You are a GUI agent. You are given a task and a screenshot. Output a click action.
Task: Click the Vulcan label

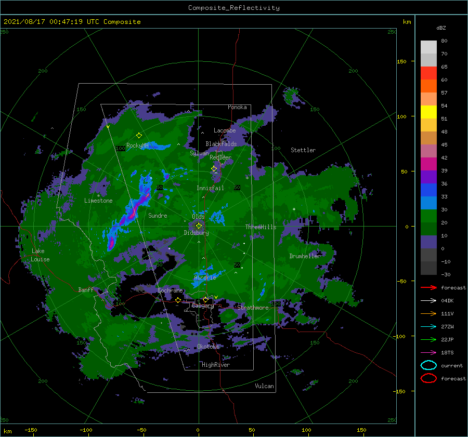click(264, 386)
